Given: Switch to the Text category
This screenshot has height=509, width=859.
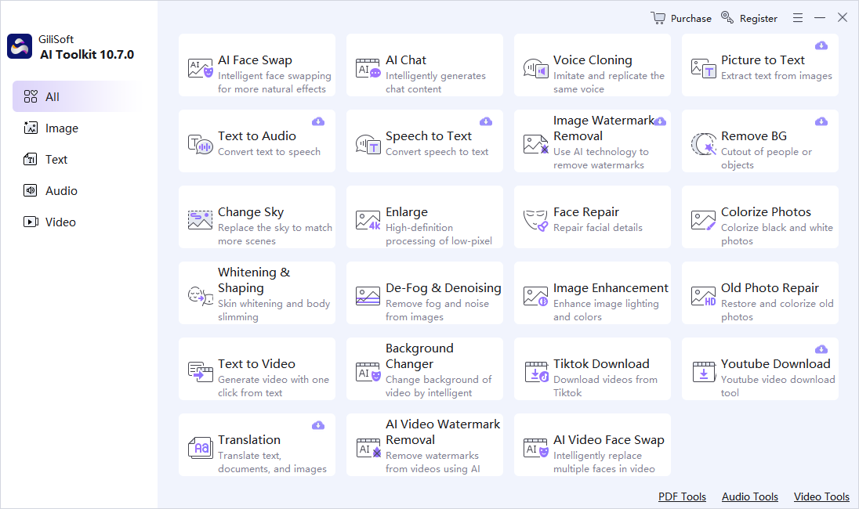Looking at the screenshot, I should 77,159.
